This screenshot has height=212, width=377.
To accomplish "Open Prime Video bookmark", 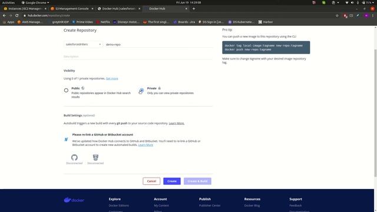I will 82,22.
